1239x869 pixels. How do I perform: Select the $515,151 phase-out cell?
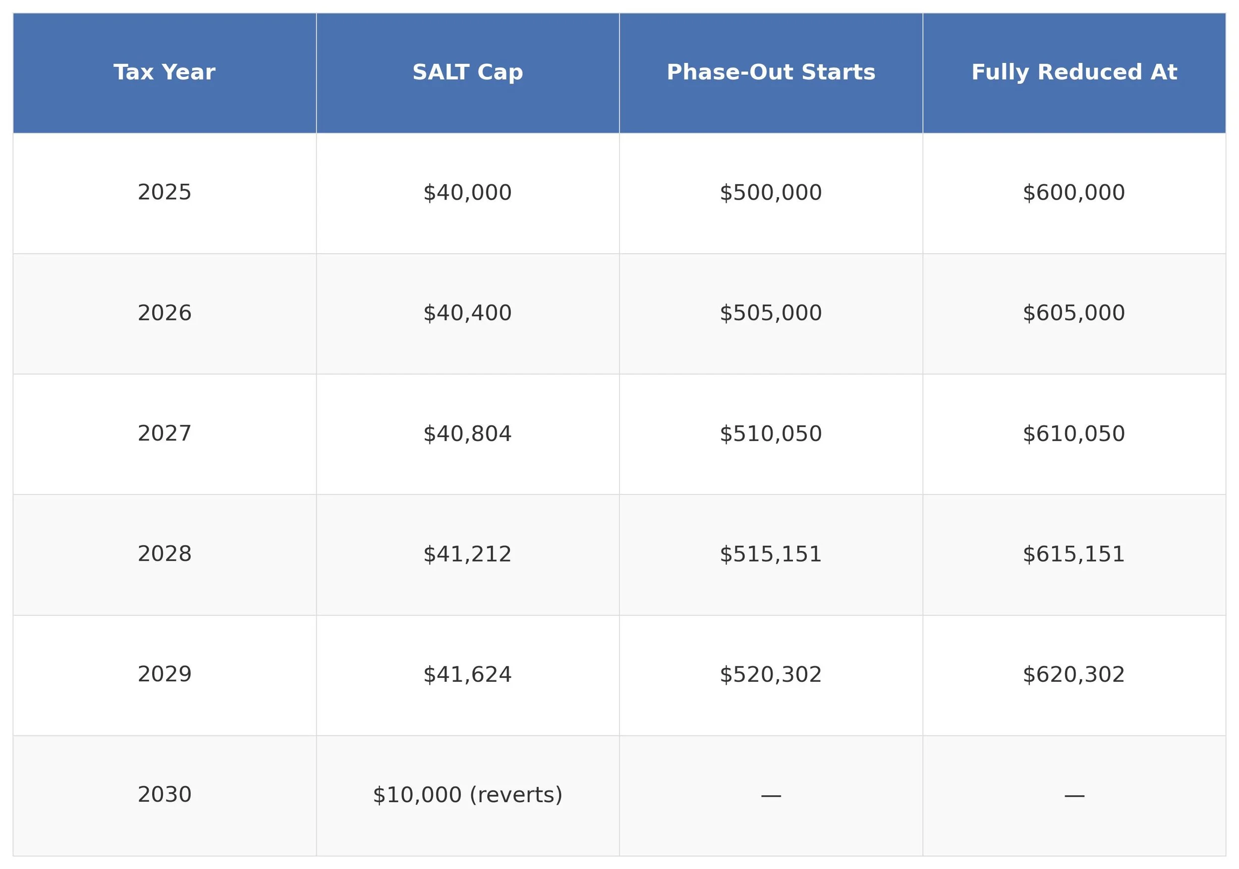click(771, 554)
